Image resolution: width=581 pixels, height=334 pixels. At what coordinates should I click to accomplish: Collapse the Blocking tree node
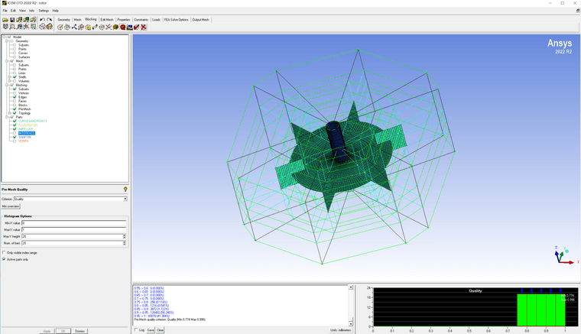coord(7,85)
